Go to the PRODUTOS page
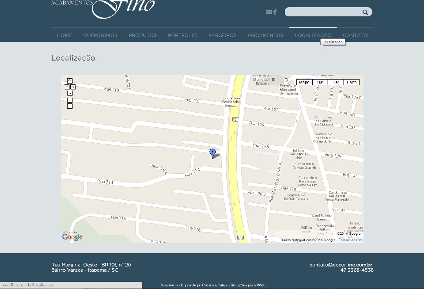 [x=142, y=35]
